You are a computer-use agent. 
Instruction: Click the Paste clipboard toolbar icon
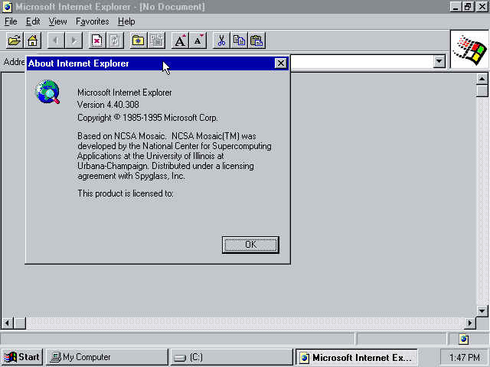click(257, 41)
